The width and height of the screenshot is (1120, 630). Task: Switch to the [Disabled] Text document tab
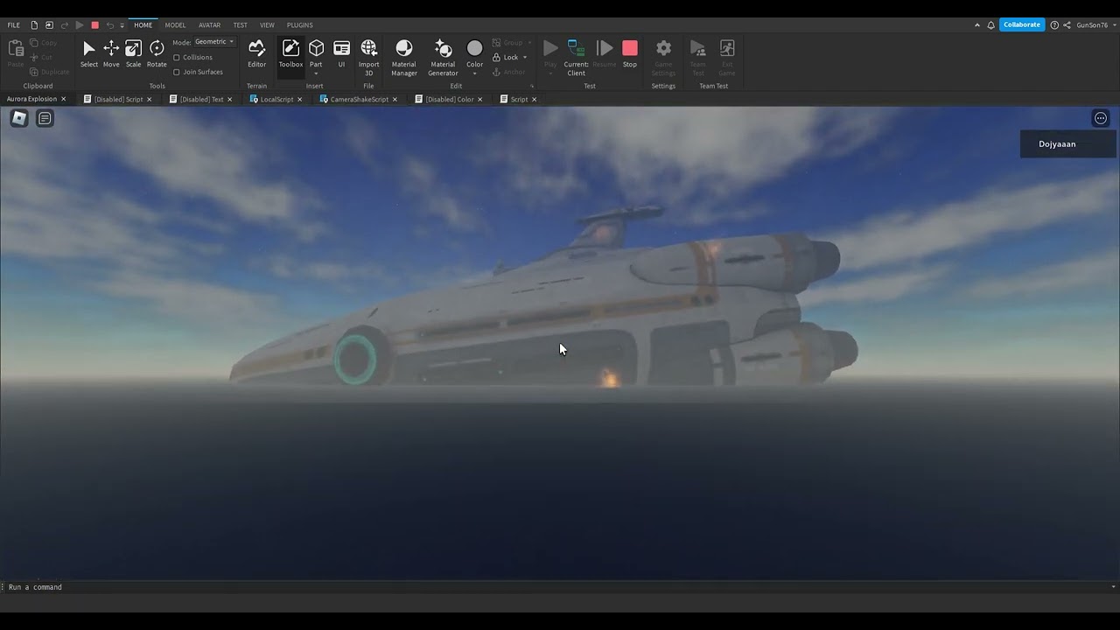point(201,100)
